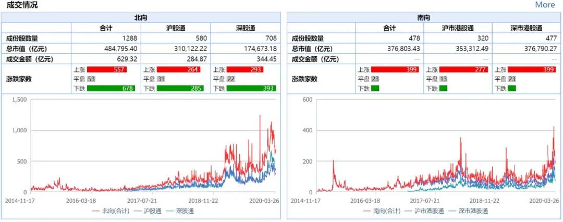
Task: Click the 1288 成份股数量 cell
Action: pyautogui.click(x=106, y=39)
